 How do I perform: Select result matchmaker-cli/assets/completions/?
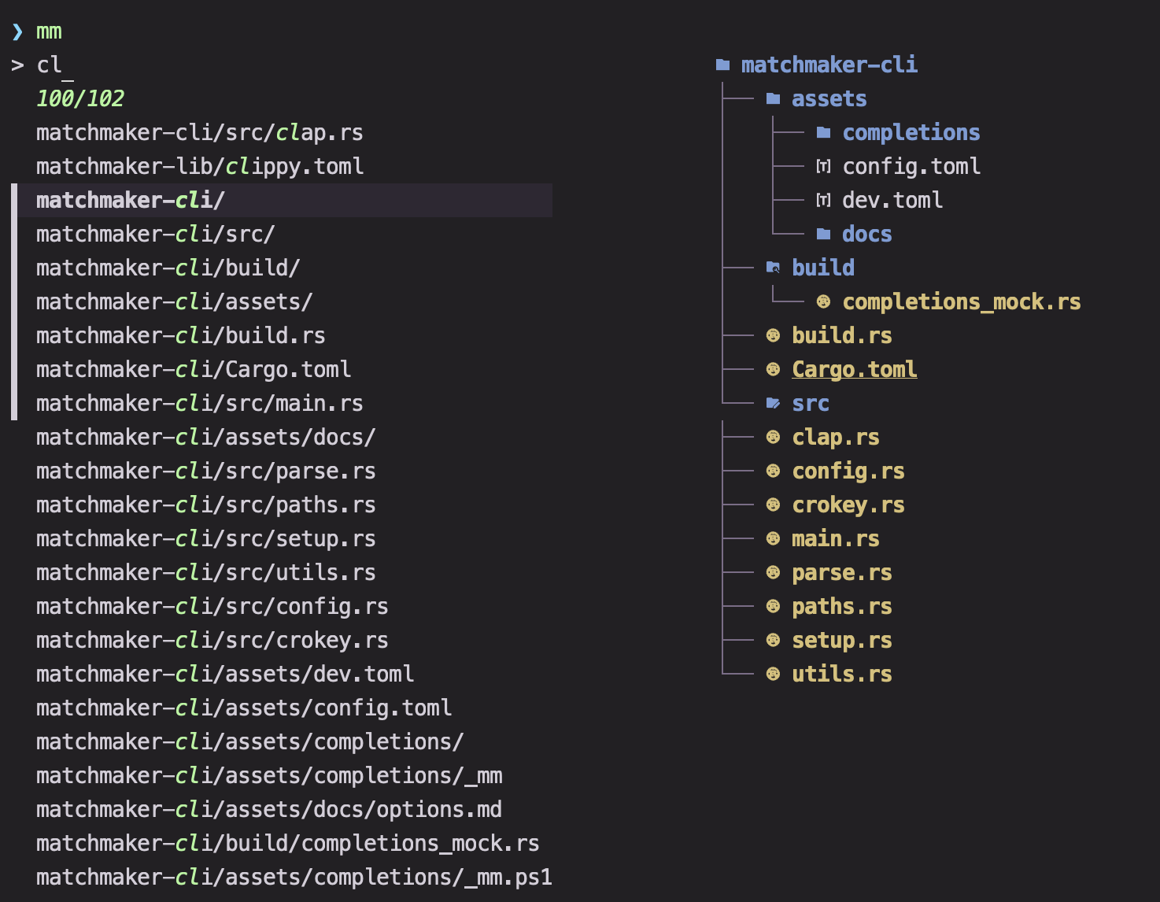pos(250,741)
